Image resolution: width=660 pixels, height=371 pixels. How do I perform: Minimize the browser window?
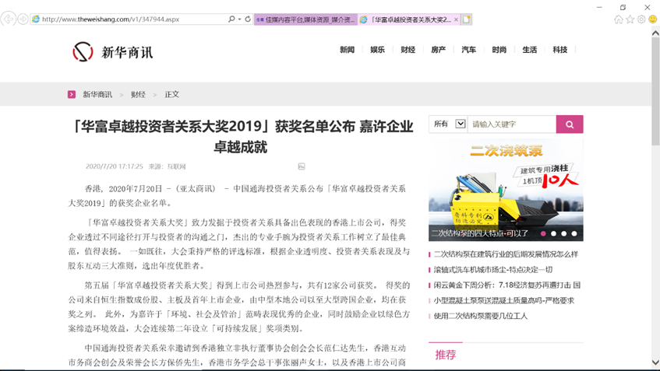click(x=599, y=7)
